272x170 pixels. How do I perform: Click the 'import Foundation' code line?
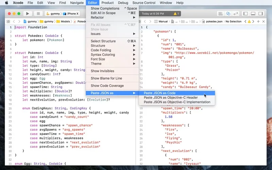click(x=31, y=27)
